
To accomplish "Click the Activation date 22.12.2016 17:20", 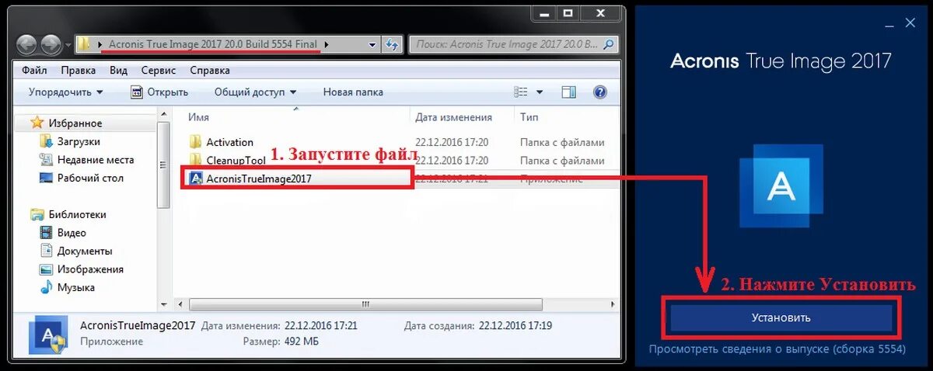I will tap(452, 142).
